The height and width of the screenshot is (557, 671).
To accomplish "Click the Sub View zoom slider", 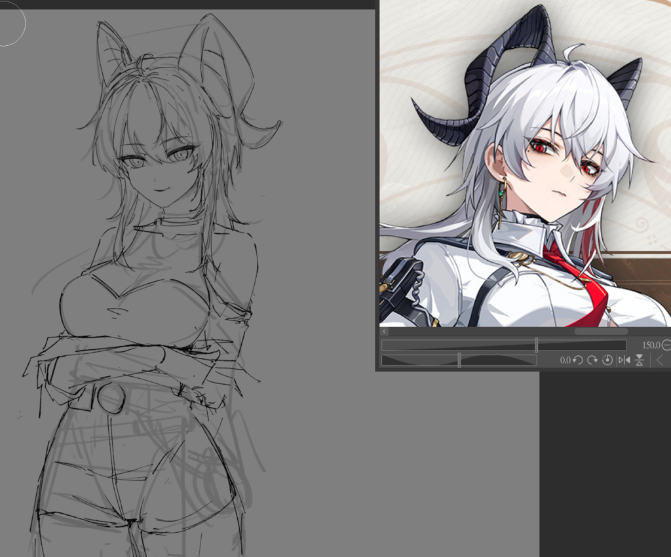I will pos(504,345).
